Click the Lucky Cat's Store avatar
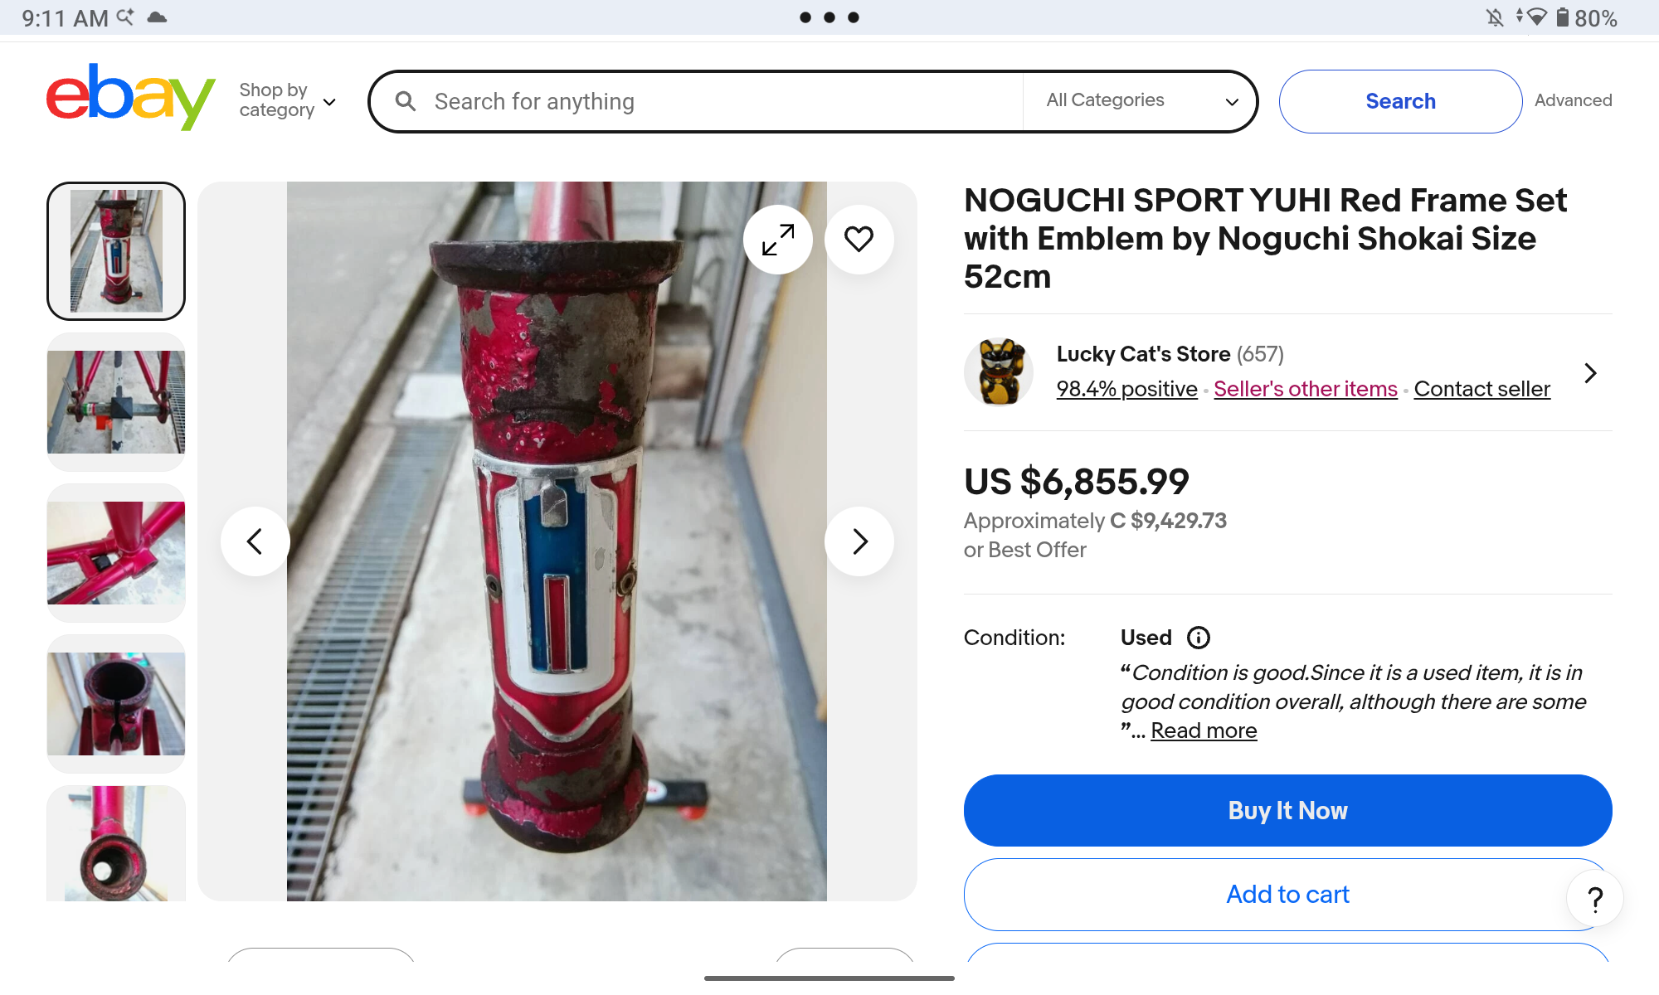The height and width of the screenshot is (995, 1659). [x=999, y=372]
